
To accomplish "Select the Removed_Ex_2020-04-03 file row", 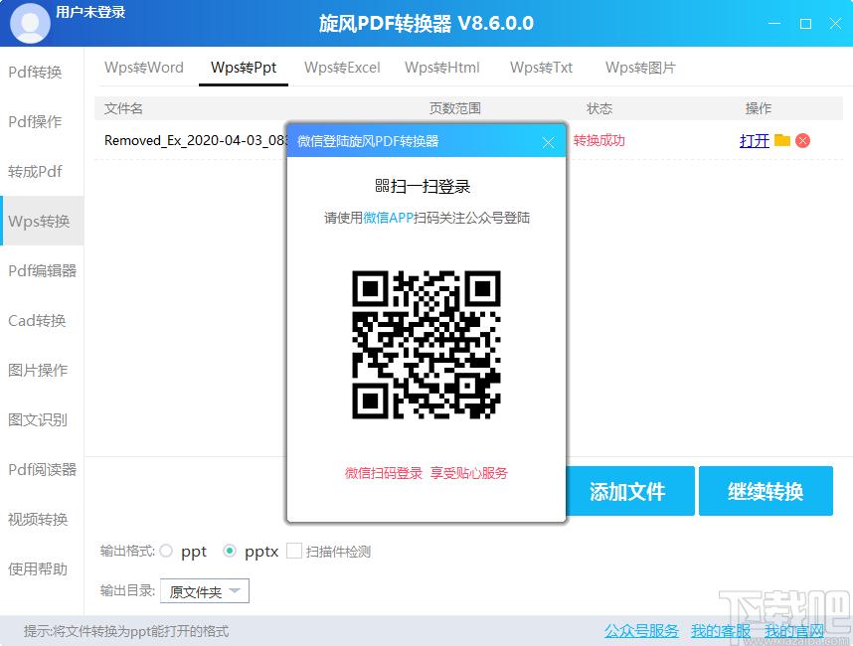I will click(468, 140).
